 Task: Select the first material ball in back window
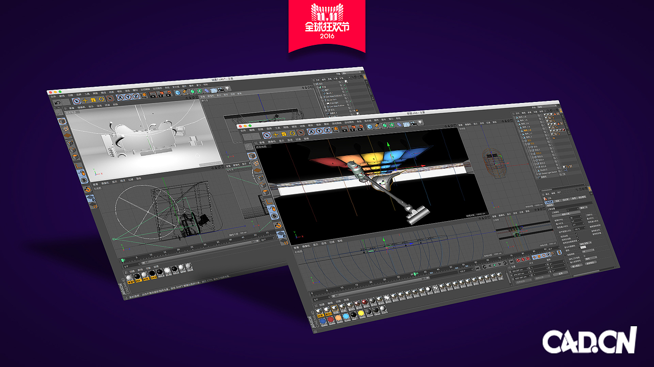click(130, 277)
